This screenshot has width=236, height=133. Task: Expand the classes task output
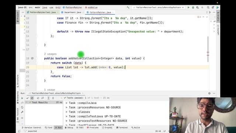[x=66, y=112]
